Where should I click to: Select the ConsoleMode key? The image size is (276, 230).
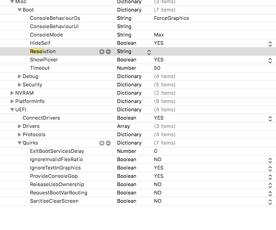pyautogui.click(x=47, y=35)
